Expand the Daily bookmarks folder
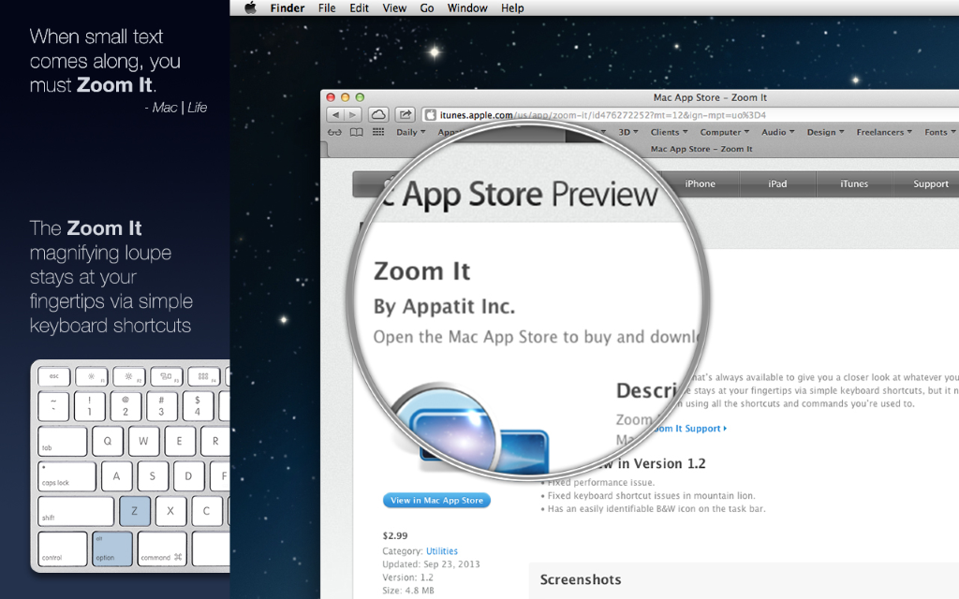959x599 pixels. [x=410, y=132]
